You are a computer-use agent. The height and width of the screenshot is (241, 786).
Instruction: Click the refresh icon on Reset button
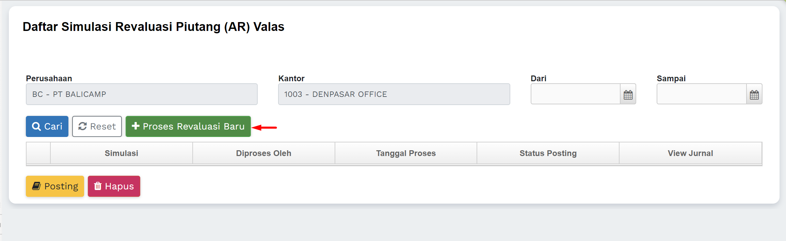[x=82, y=126]
